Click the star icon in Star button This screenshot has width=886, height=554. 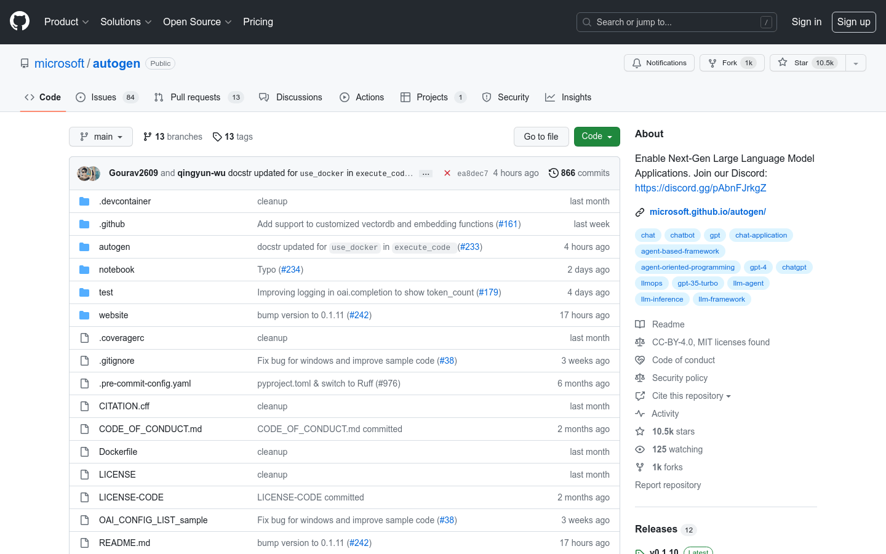pos(783,62)
